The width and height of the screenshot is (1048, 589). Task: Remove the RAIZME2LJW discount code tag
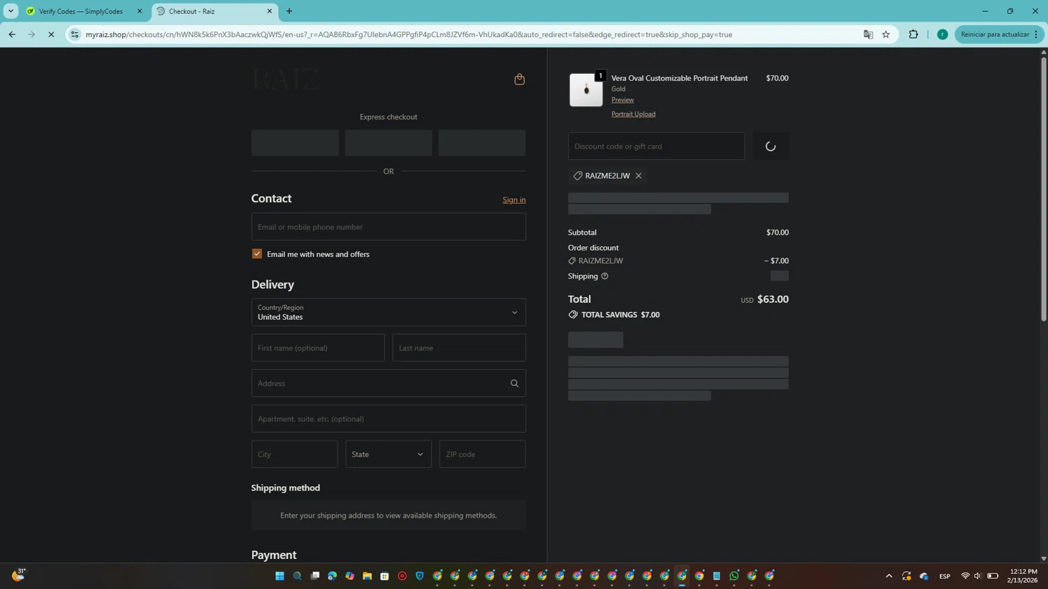tap(639, 176)
